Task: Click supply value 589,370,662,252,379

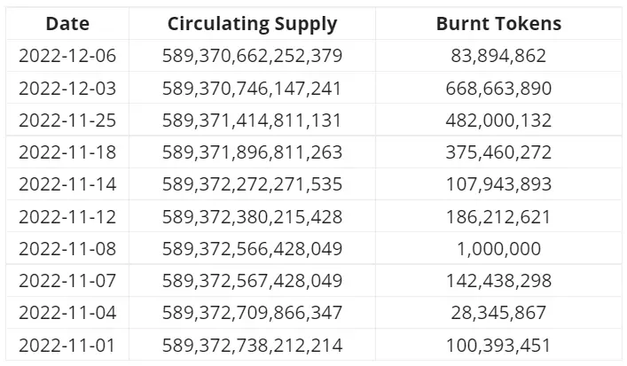Action: tap(253, 56)
